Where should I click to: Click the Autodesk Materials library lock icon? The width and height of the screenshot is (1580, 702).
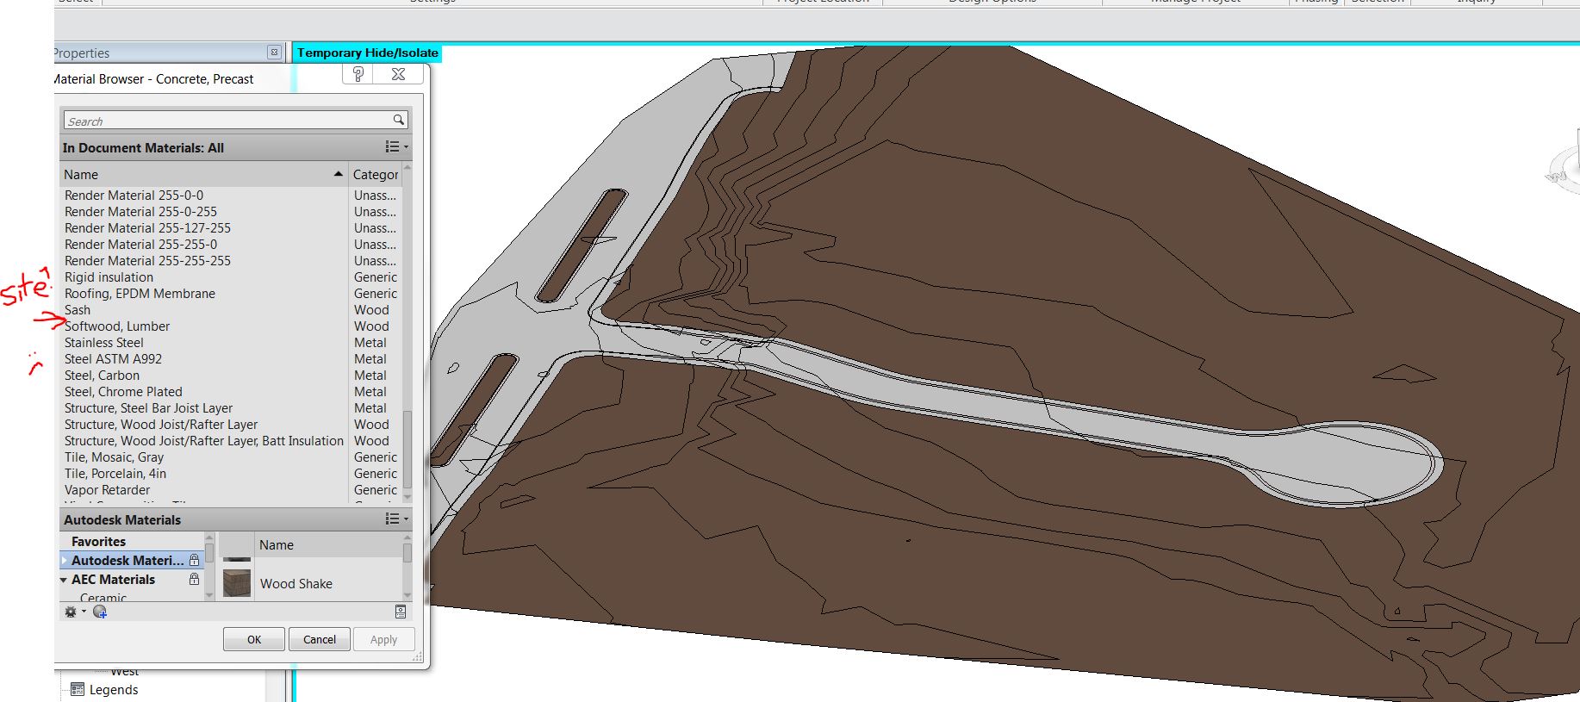pos(194,561)
